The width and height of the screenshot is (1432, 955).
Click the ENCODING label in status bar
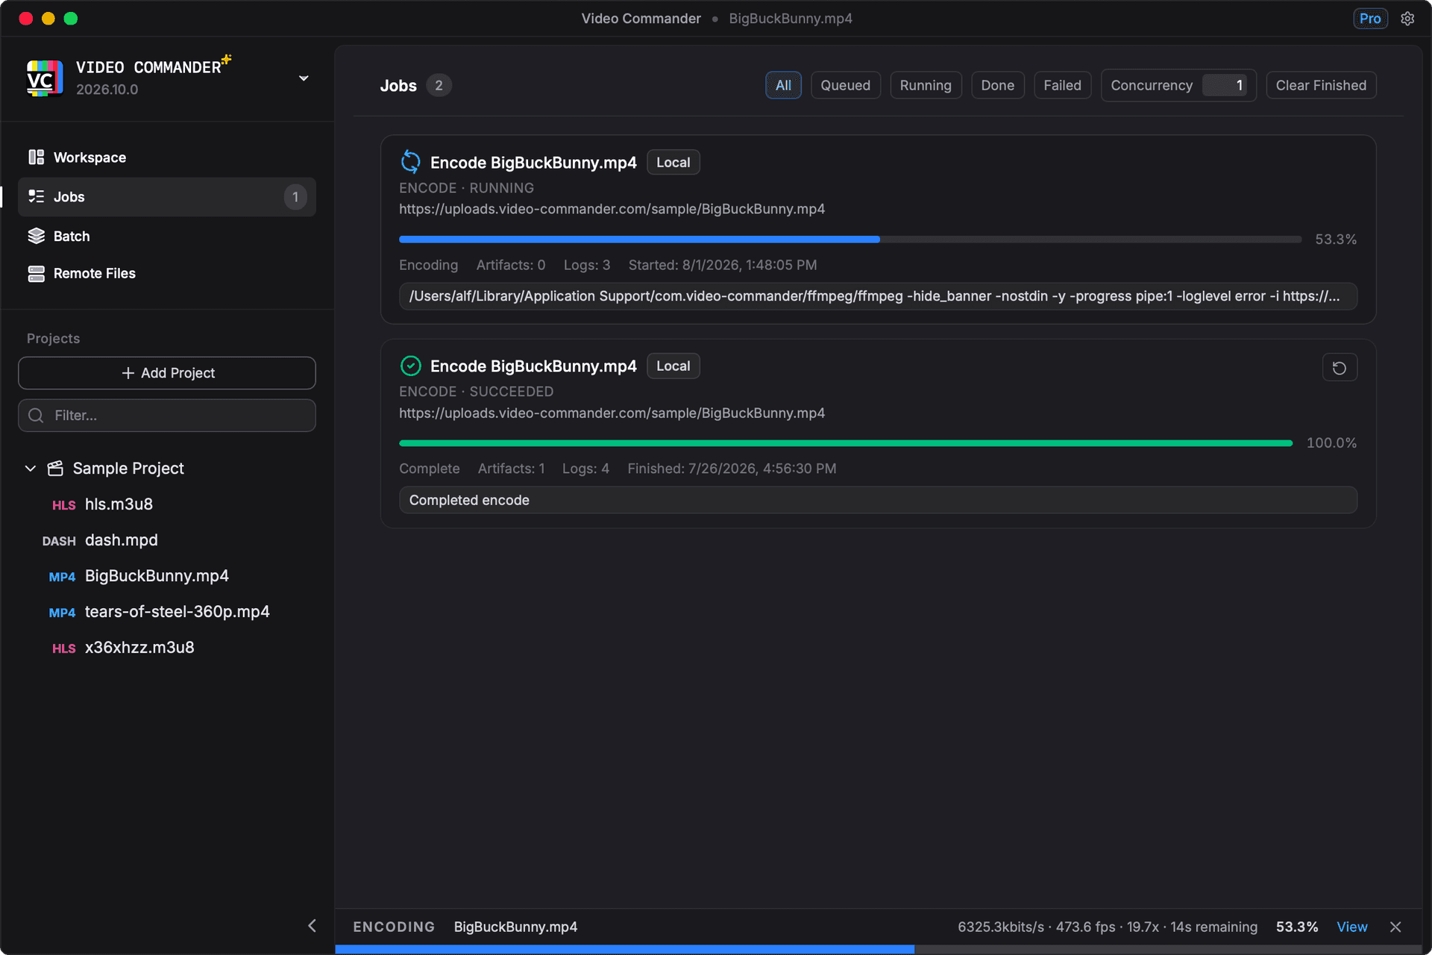click(394, 927)
